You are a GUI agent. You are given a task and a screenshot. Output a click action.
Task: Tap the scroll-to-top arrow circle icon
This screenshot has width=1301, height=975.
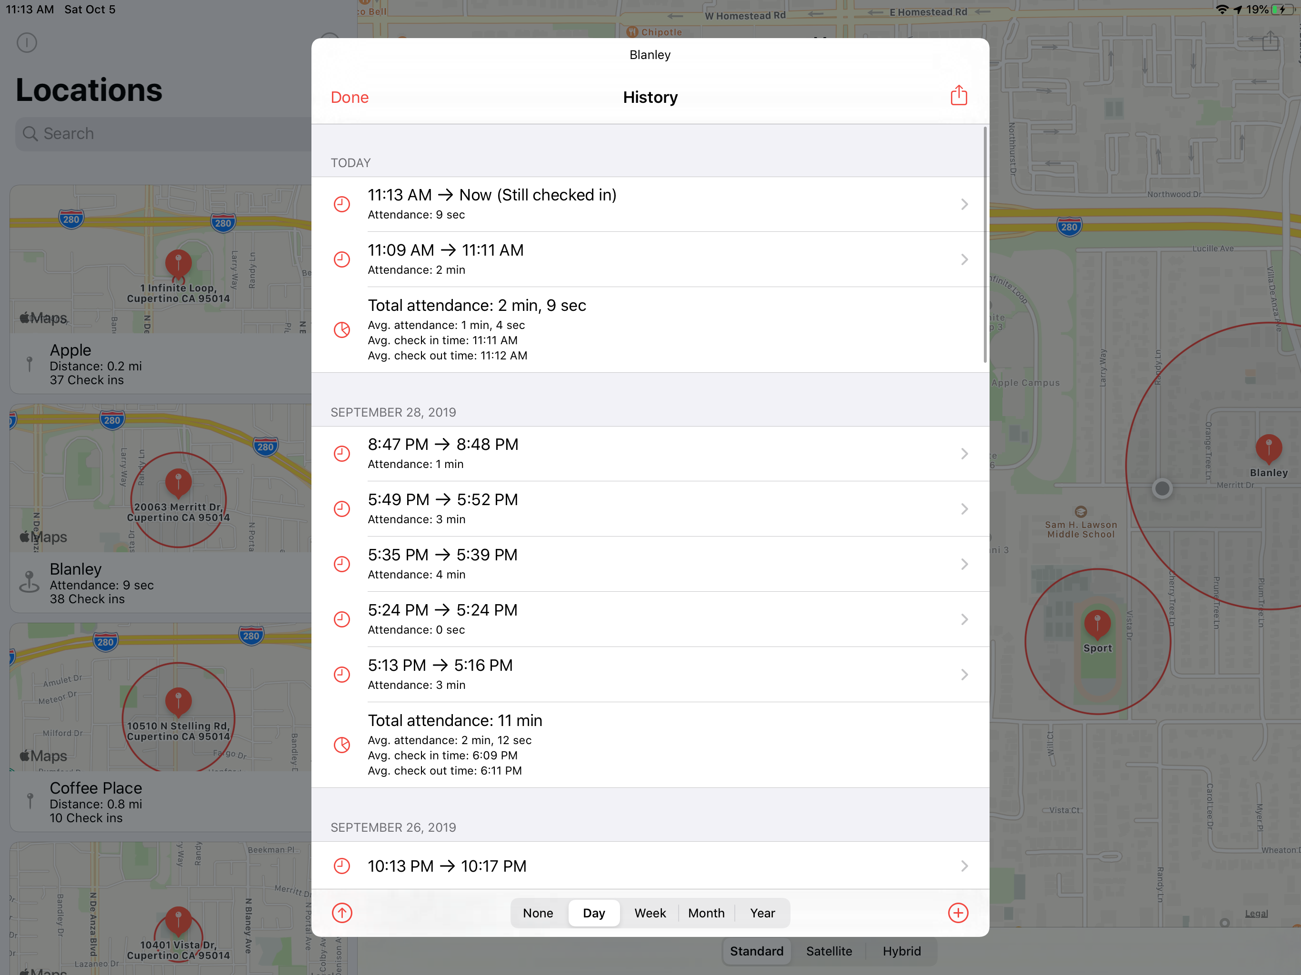tap(342, 913)
